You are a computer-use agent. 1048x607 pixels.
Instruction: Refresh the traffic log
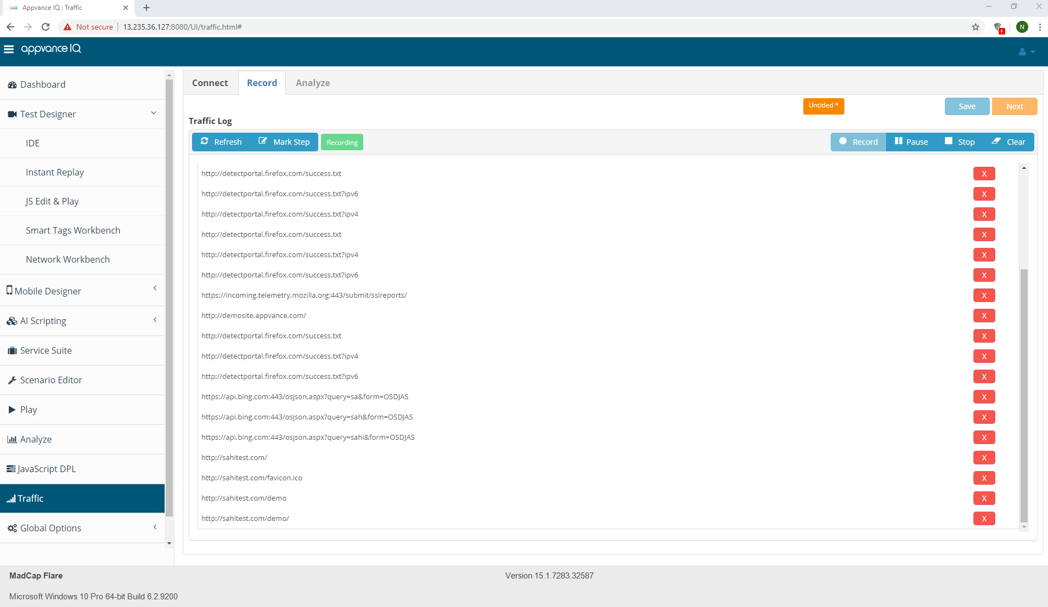(x=221, y=141)
